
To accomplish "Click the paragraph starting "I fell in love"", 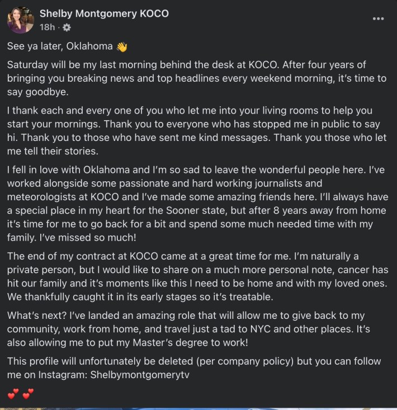I will pos(197,204).
